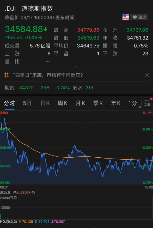The image size is (153, 228).
Task: Open chart settings icon with red dot
Action: pyautogui.click(x=147, y=103)
